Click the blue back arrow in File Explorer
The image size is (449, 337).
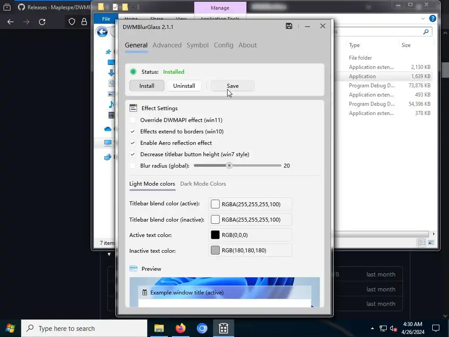[x=102, y=32]
